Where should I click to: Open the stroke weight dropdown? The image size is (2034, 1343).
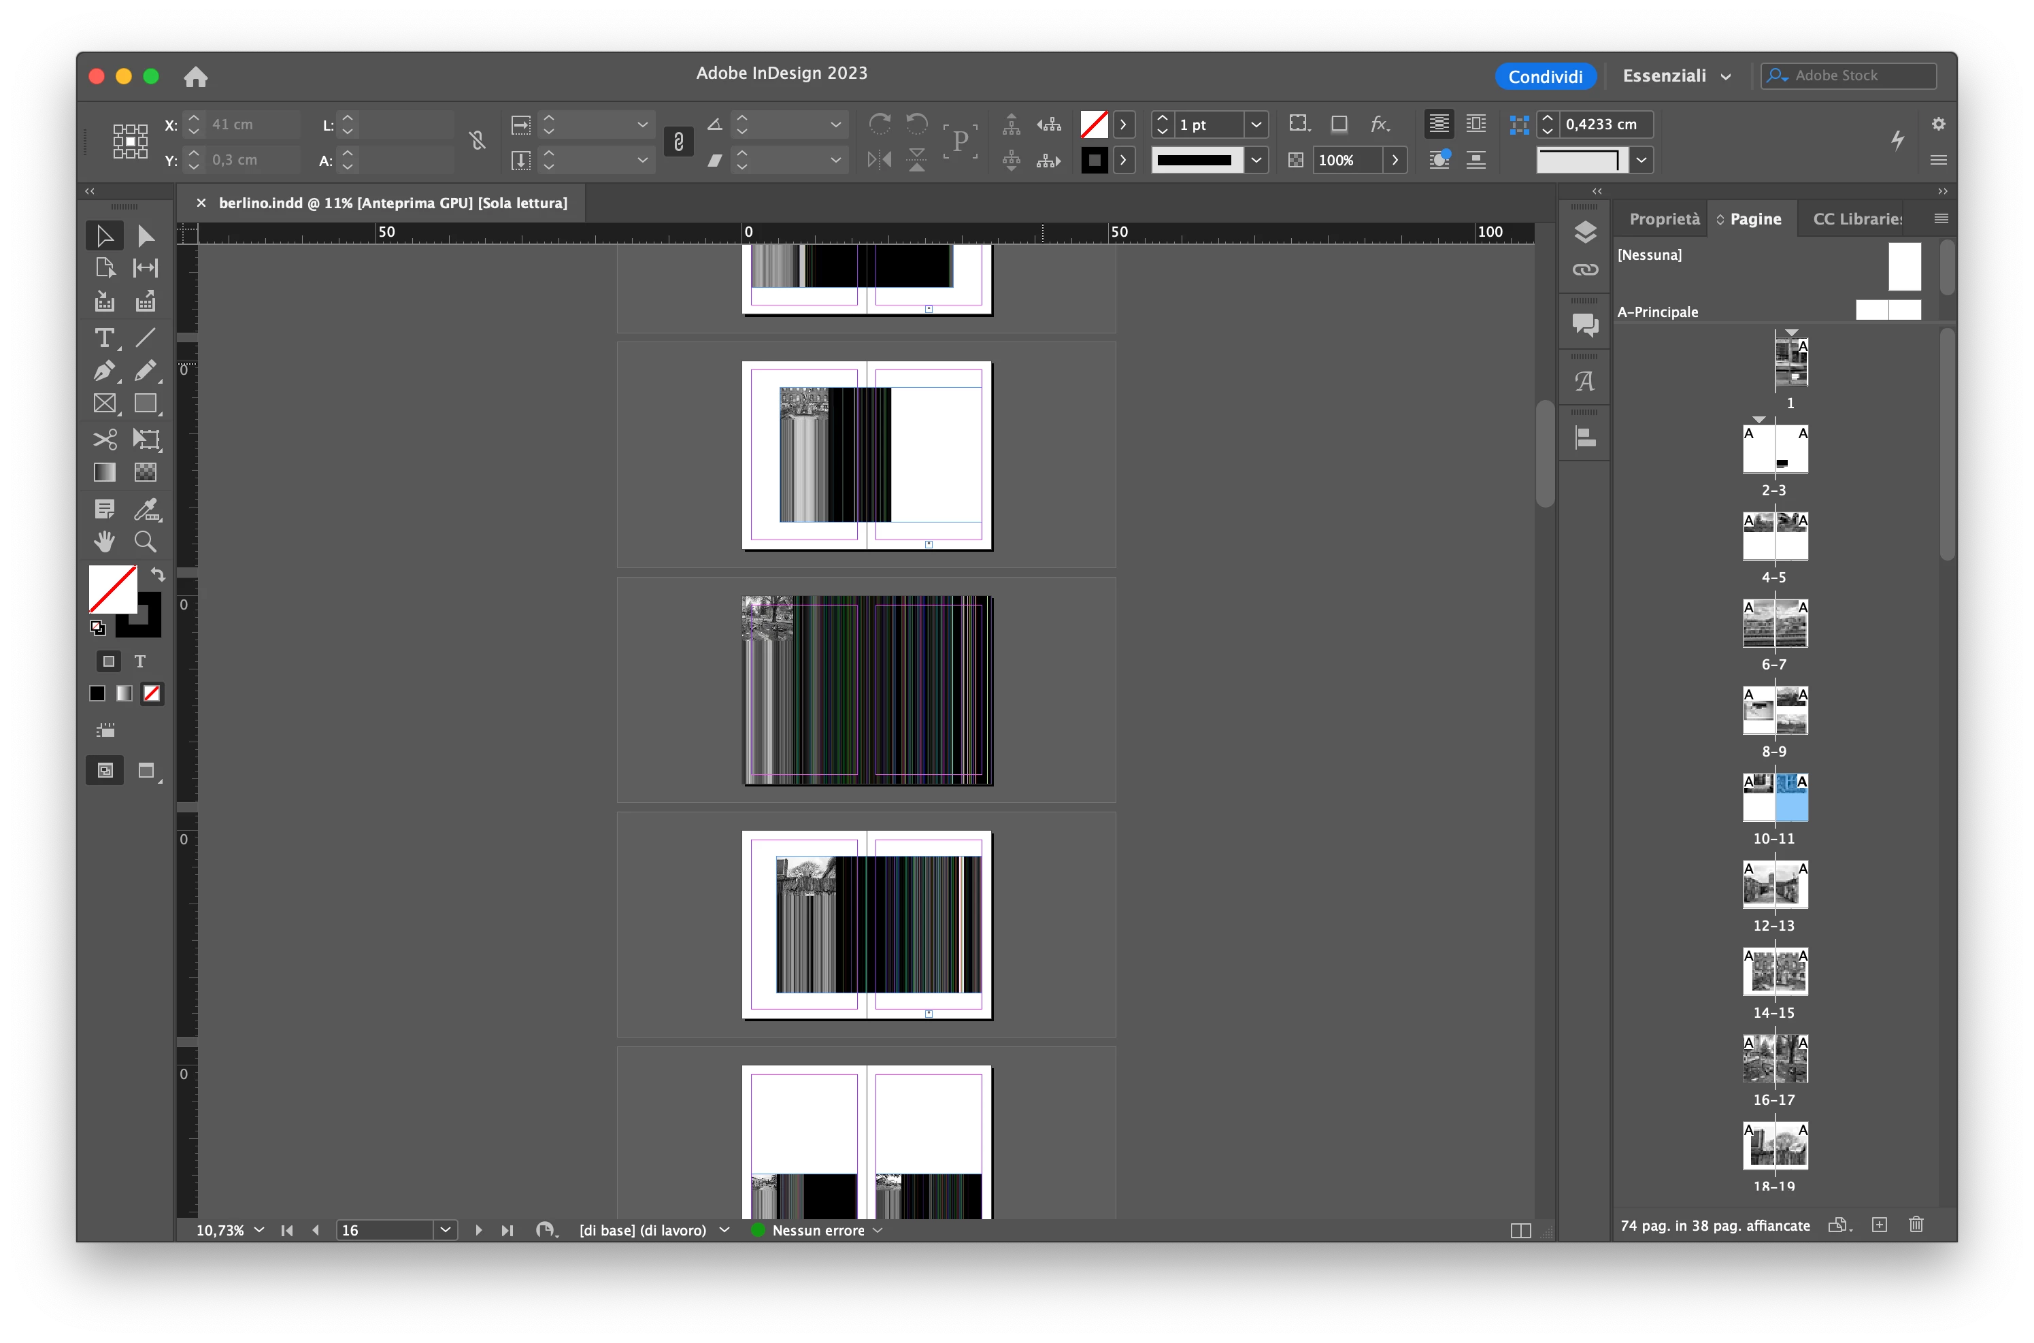[x=1256, y=125]
